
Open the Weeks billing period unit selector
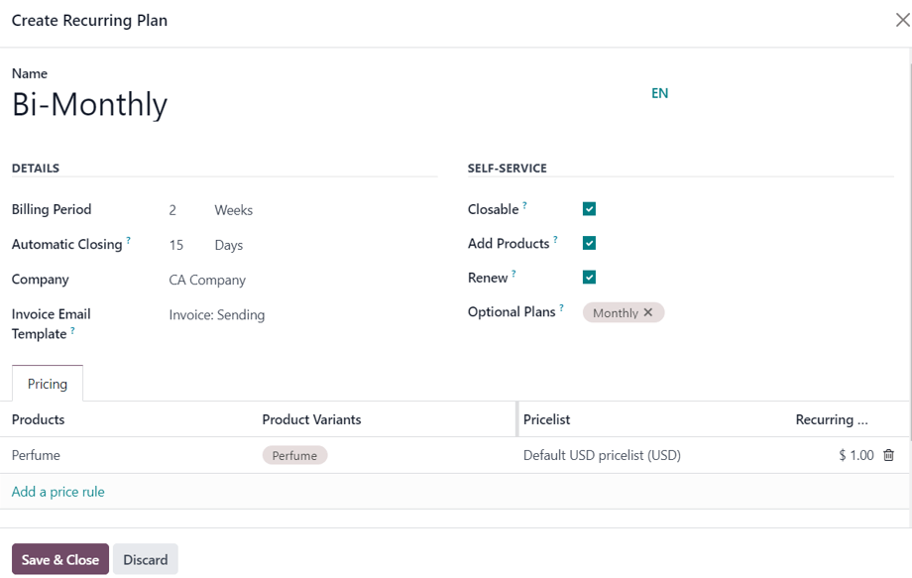(234, 210)
